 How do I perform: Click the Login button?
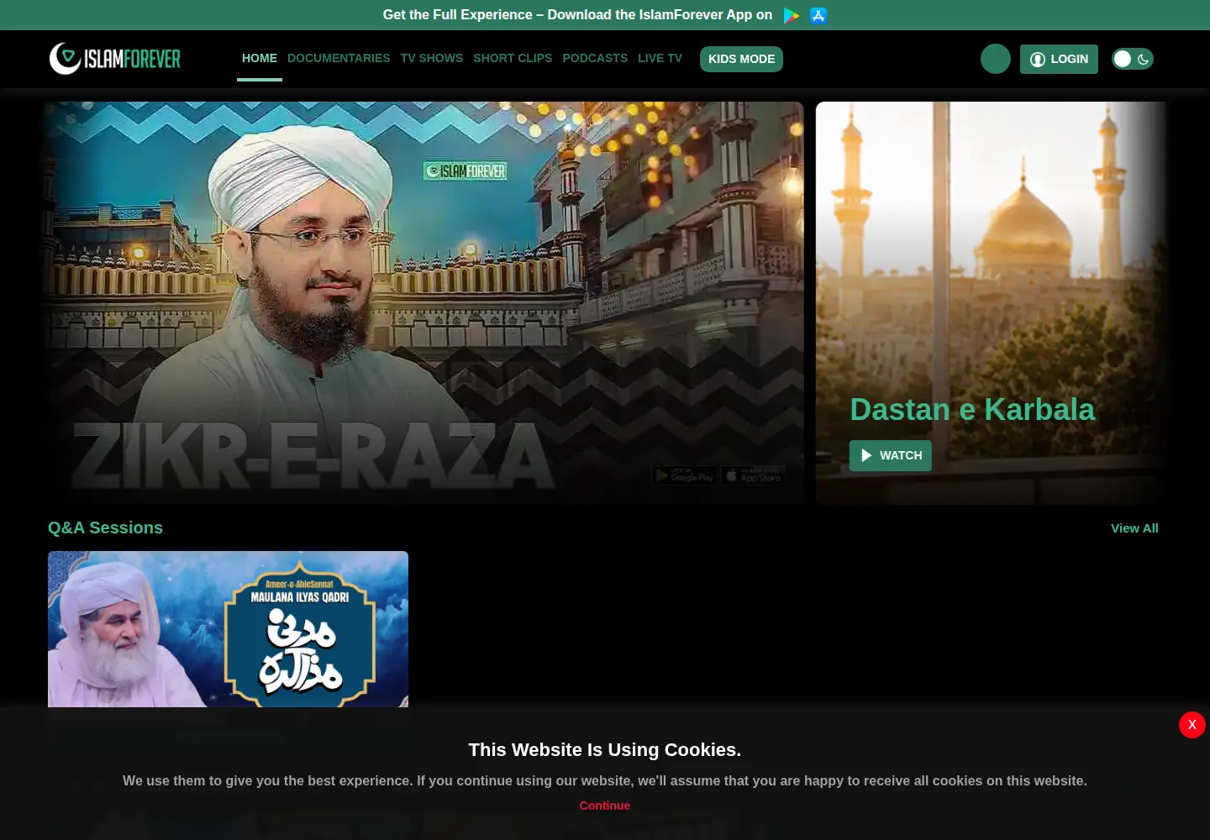1059,59
